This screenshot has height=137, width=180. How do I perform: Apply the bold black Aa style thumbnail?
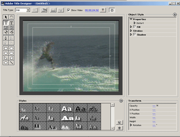point(80,108)
